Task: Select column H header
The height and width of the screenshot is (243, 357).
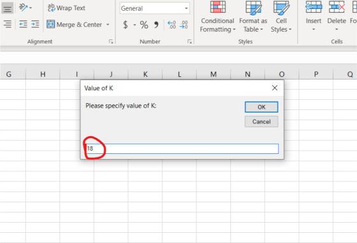Action: [x=43, y=74]
